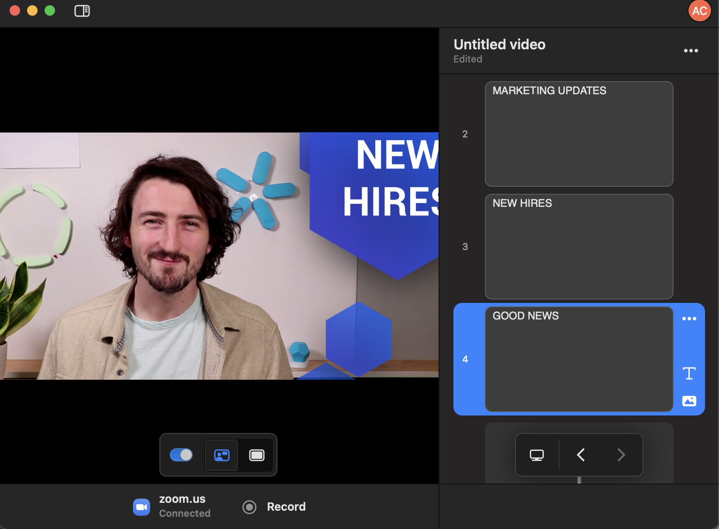Choose full-screen slide layout

tap(257, 455)
